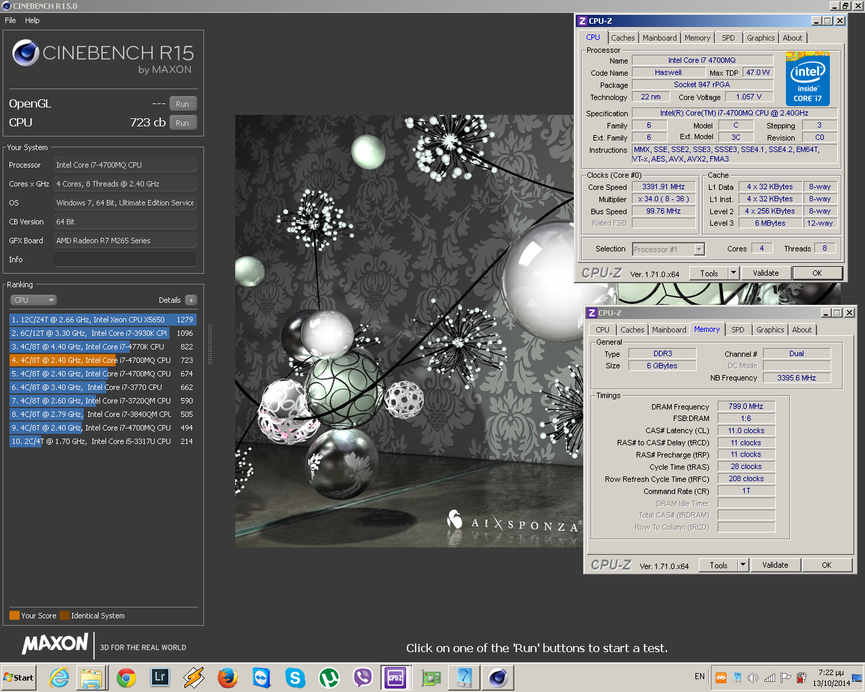
Task: Select highlighted i7-4700MQ row score 723
Action: 103,360
